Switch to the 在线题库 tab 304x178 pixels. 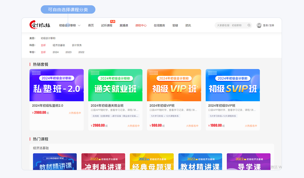click(159, 25)
